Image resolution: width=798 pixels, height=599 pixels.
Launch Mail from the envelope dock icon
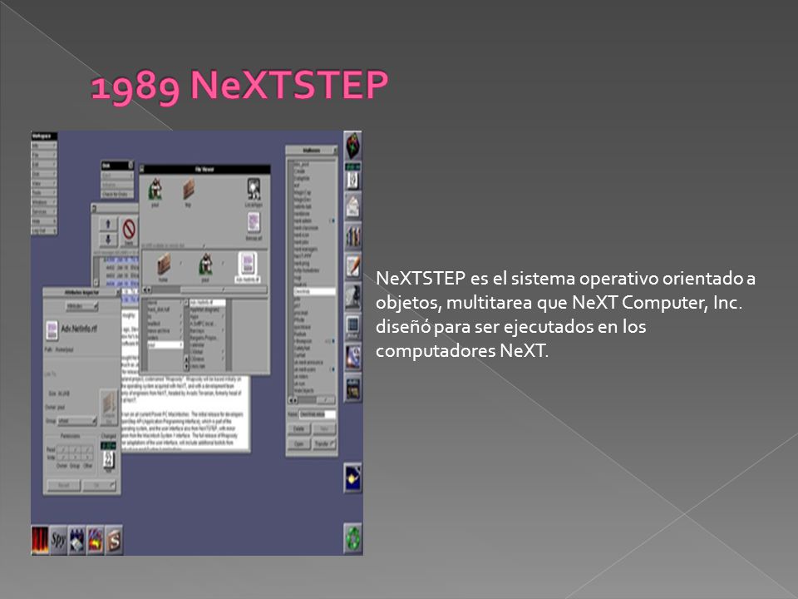click(x=353, y=205)
